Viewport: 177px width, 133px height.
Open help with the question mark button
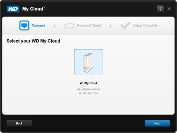click(x=160, y=9)
